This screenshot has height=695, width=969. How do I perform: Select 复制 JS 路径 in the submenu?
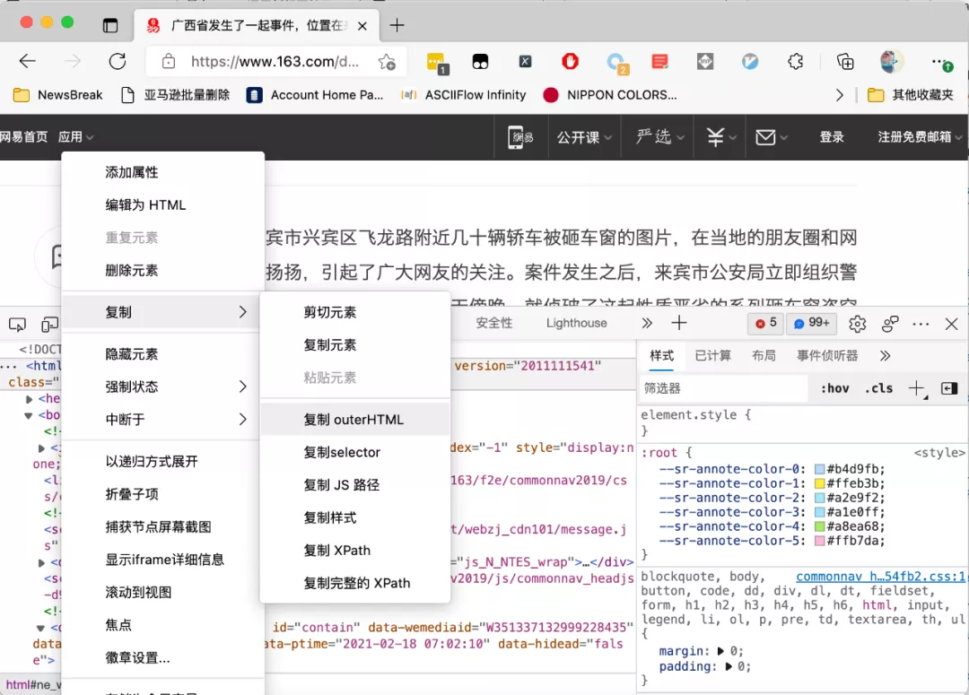coord(354,485)
